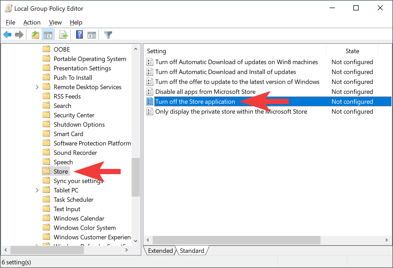Click the Export List toolbar icon
393x268 pixels.
(63, 35)
